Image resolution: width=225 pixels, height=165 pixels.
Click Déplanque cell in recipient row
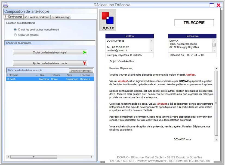tap(72, 79)
